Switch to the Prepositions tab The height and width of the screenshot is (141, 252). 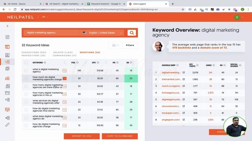coord(33,56)
